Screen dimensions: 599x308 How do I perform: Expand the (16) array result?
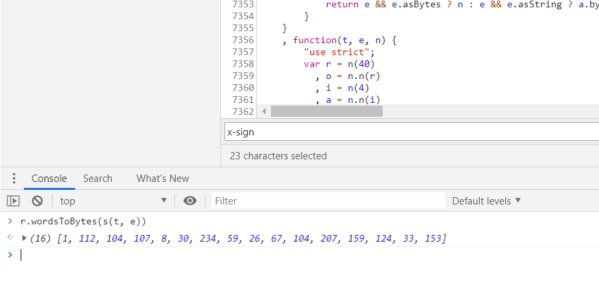coord(24,238)
